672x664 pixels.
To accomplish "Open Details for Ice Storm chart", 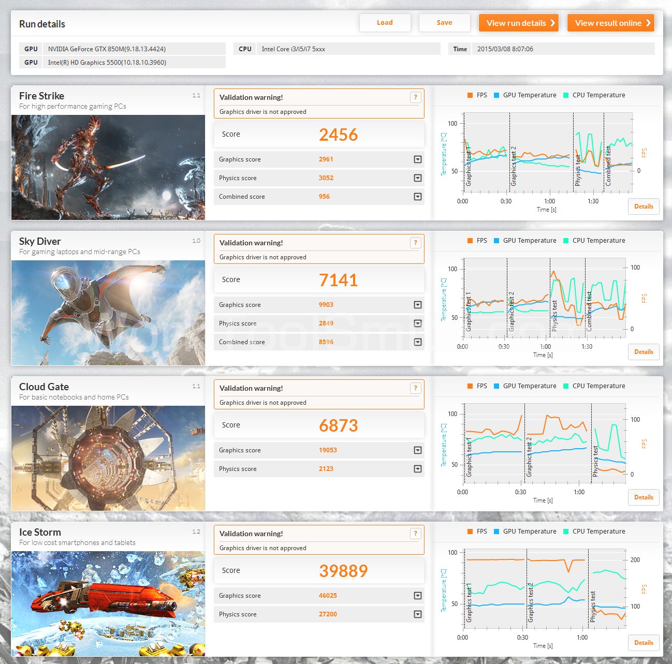I will point(644,643).
